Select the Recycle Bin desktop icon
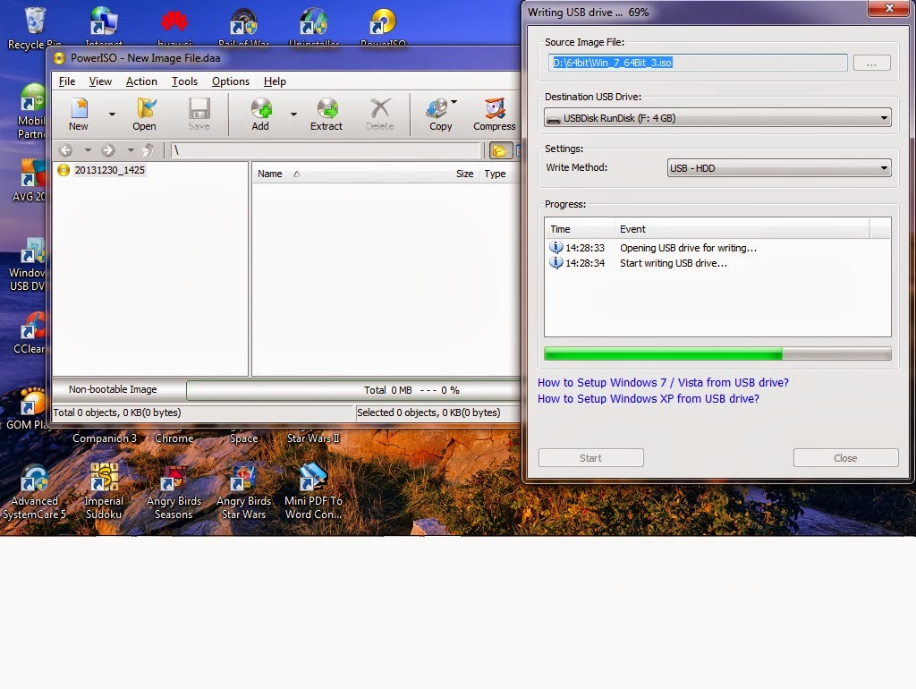The width and height of the screenshot is (916, 689). (34, 28)
